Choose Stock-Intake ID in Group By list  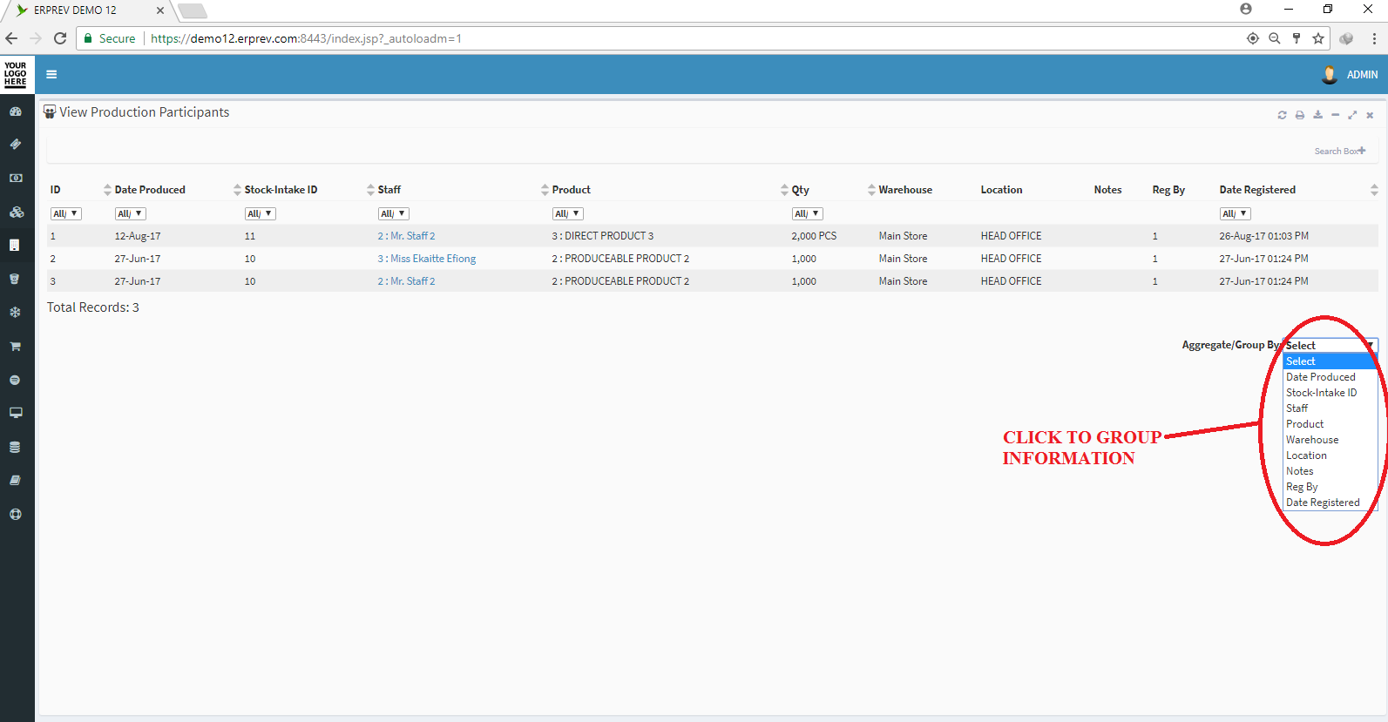pos(1330,393)
